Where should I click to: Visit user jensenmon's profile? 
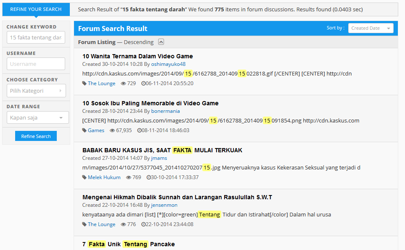164,205
